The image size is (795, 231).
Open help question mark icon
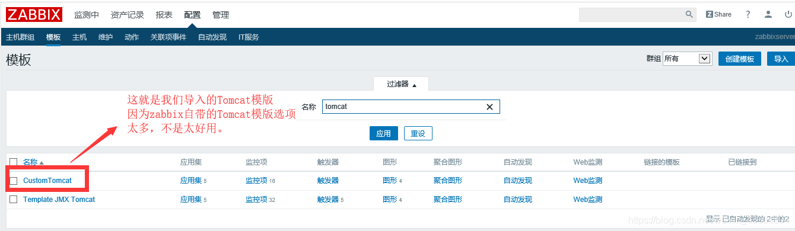748,14
